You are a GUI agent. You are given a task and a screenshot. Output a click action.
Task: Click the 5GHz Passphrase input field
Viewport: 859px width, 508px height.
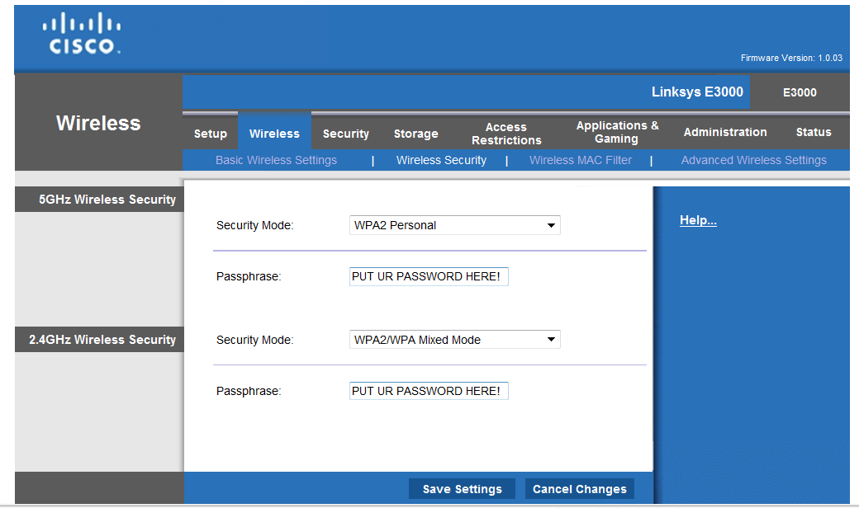pyautogui.click(x=429, y=277)
